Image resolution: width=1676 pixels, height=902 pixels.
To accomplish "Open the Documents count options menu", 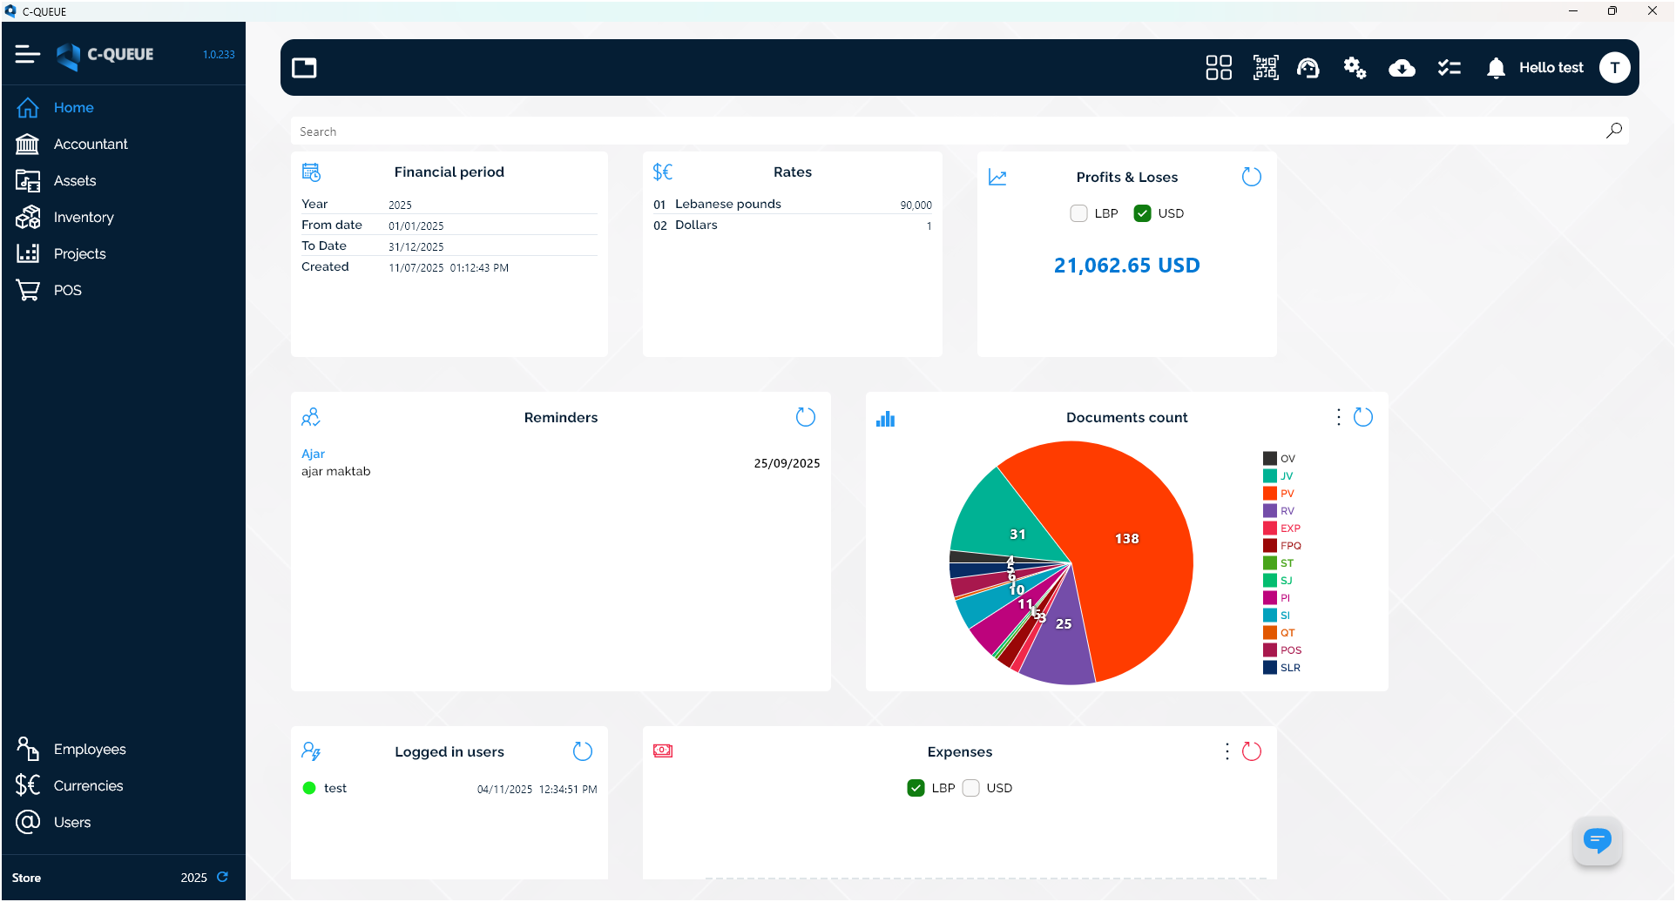I will pyautogui.click(x=1339, y=417).
